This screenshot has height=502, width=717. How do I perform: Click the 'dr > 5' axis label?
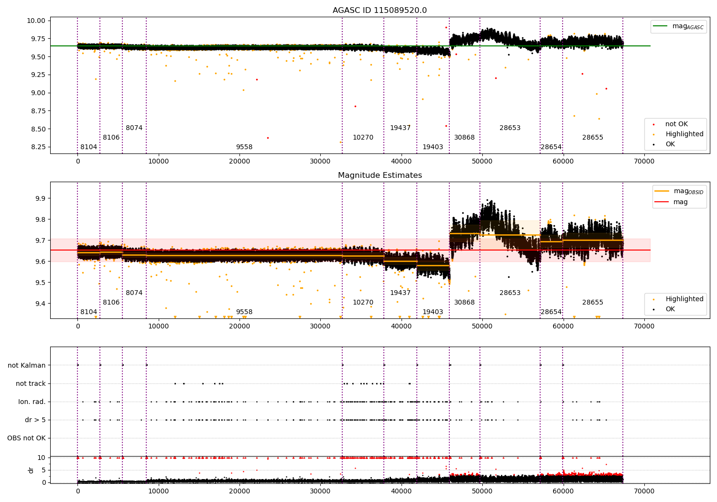pos(35,420)
